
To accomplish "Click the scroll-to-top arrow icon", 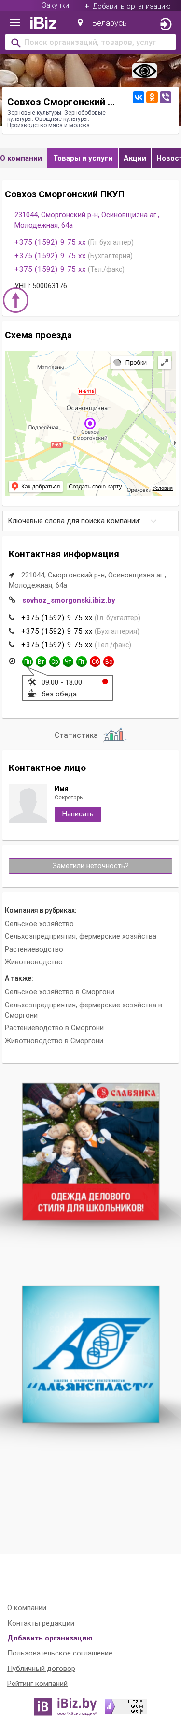I will point(15,300).
